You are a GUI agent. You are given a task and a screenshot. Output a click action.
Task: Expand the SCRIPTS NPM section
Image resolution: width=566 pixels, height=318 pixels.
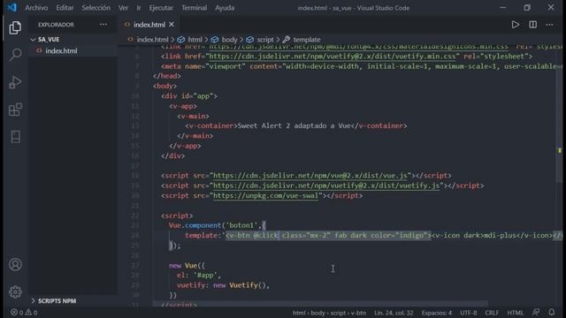click(x=57, y=300)
